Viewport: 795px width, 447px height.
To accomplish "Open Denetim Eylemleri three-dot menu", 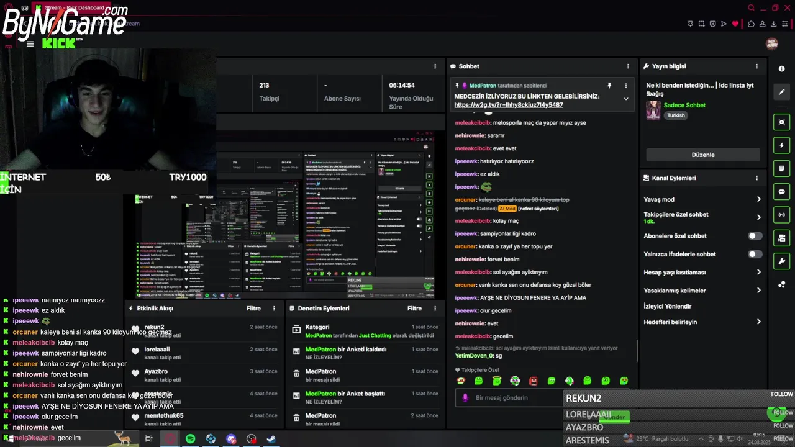I will click(x=435, y=308).
